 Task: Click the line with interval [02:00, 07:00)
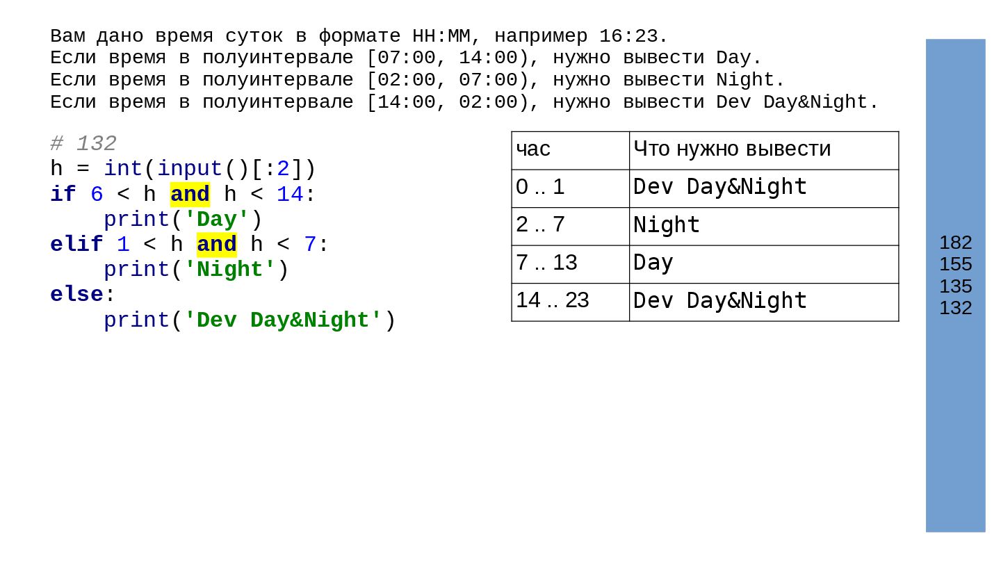418,80
